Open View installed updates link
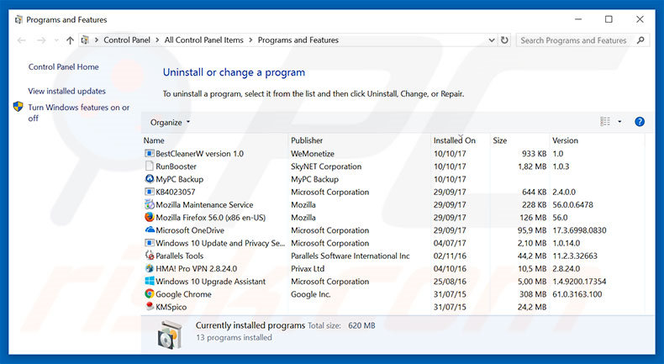The image size is (664, 364). coord(67,91)
